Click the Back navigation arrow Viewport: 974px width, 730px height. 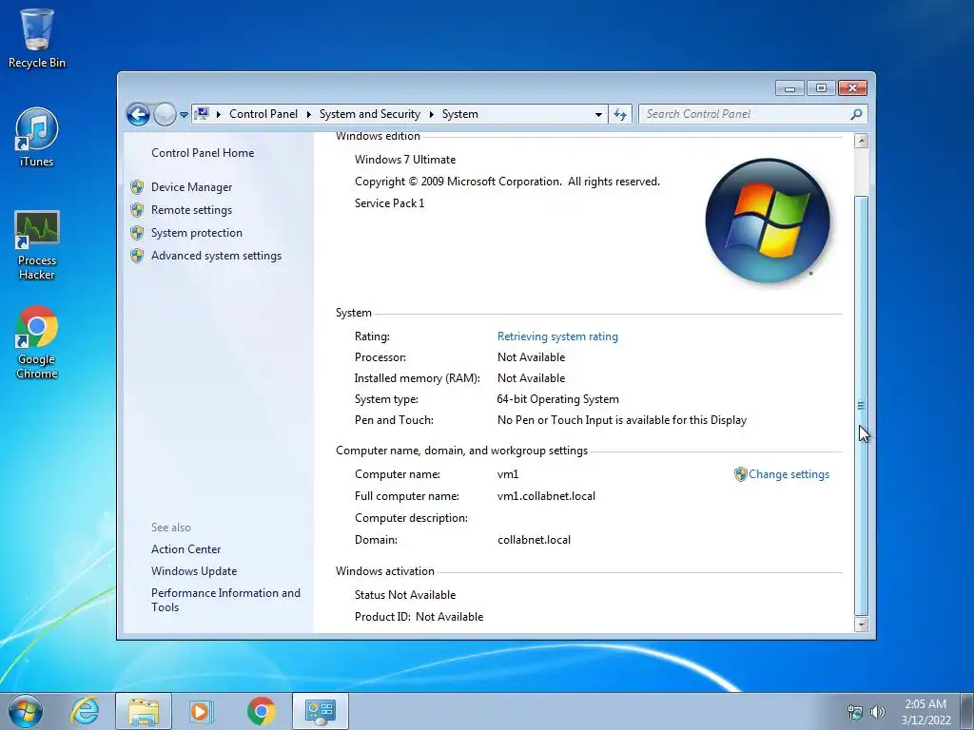[x=138, y=114]
